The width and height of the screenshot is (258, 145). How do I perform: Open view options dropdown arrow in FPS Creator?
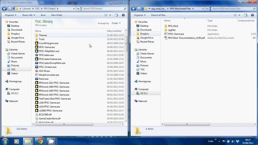tap(110, 15)
